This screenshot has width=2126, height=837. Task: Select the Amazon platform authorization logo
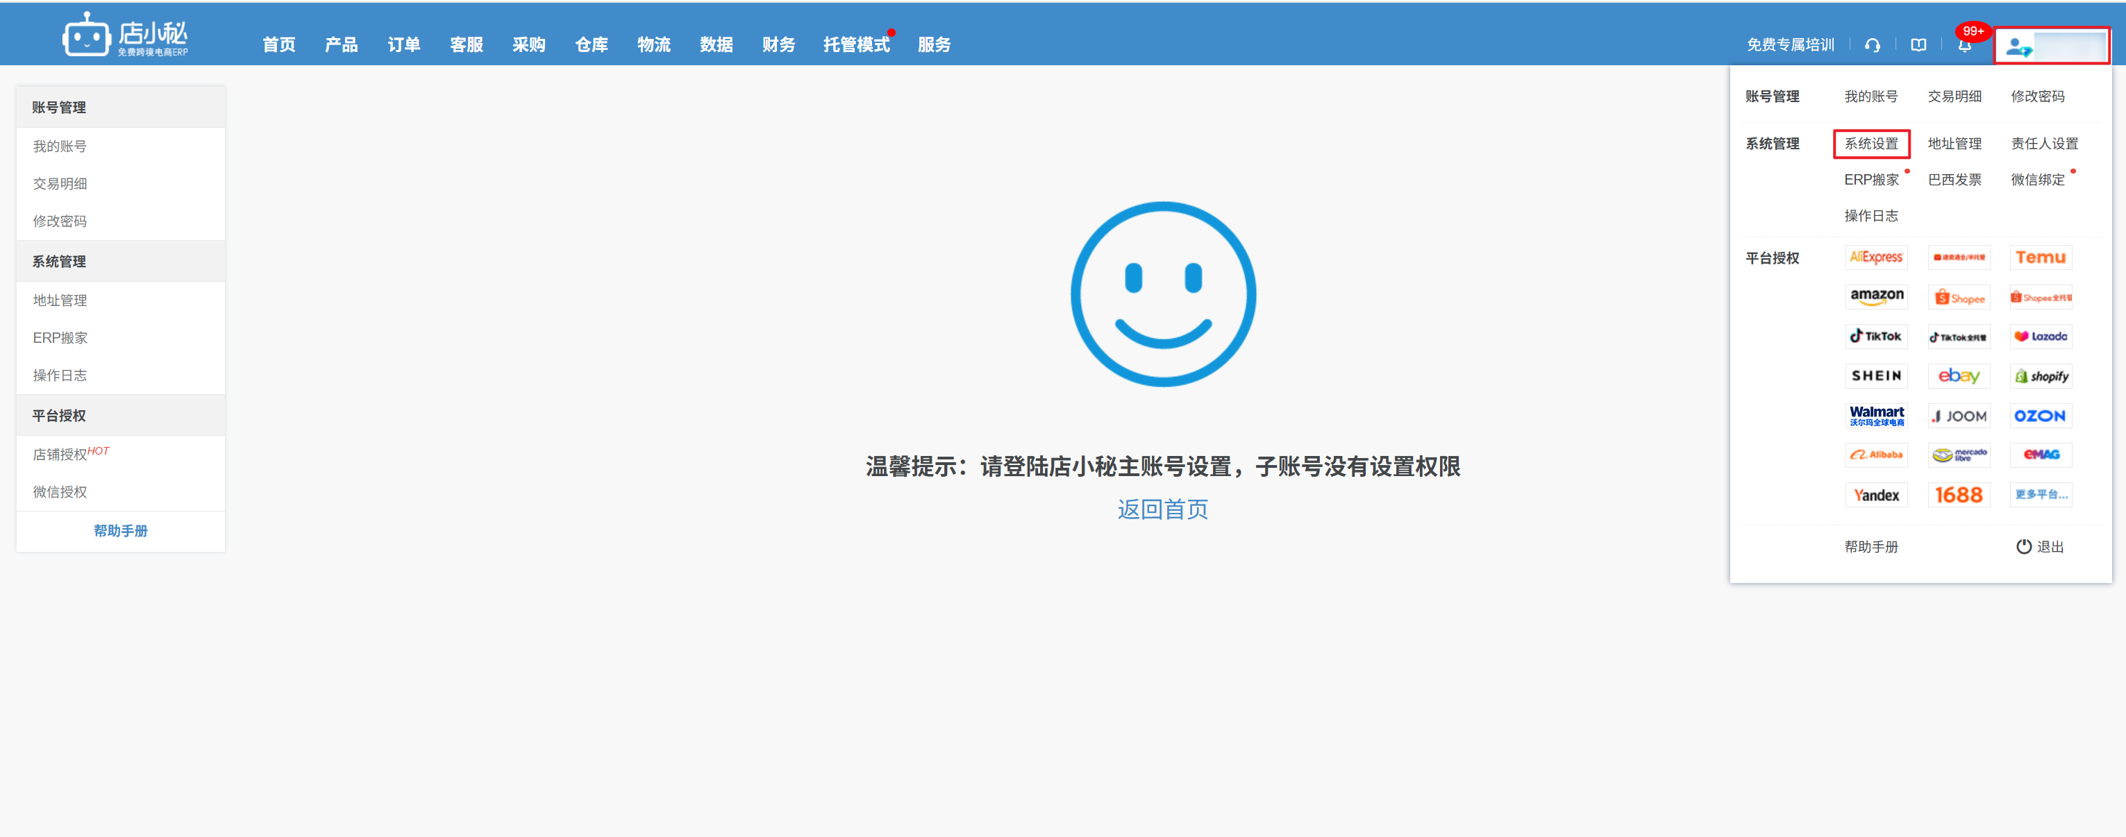tap(1876, 297)
